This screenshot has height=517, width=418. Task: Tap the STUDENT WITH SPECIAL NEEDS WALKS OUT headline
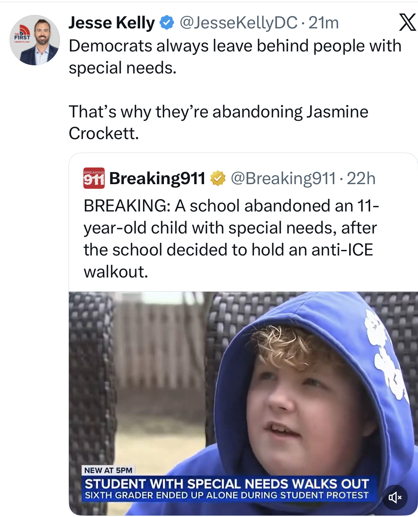(x=227, y=484)
